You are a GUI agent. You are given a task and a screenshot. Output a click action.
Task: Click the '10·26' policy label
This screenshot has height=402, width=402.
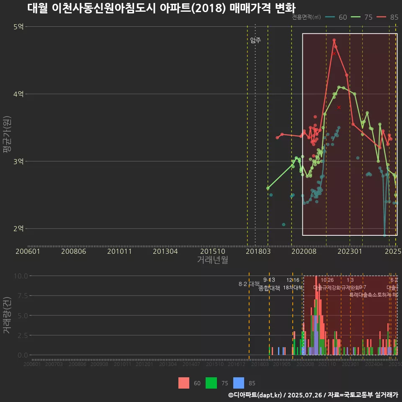click(327, 280)
